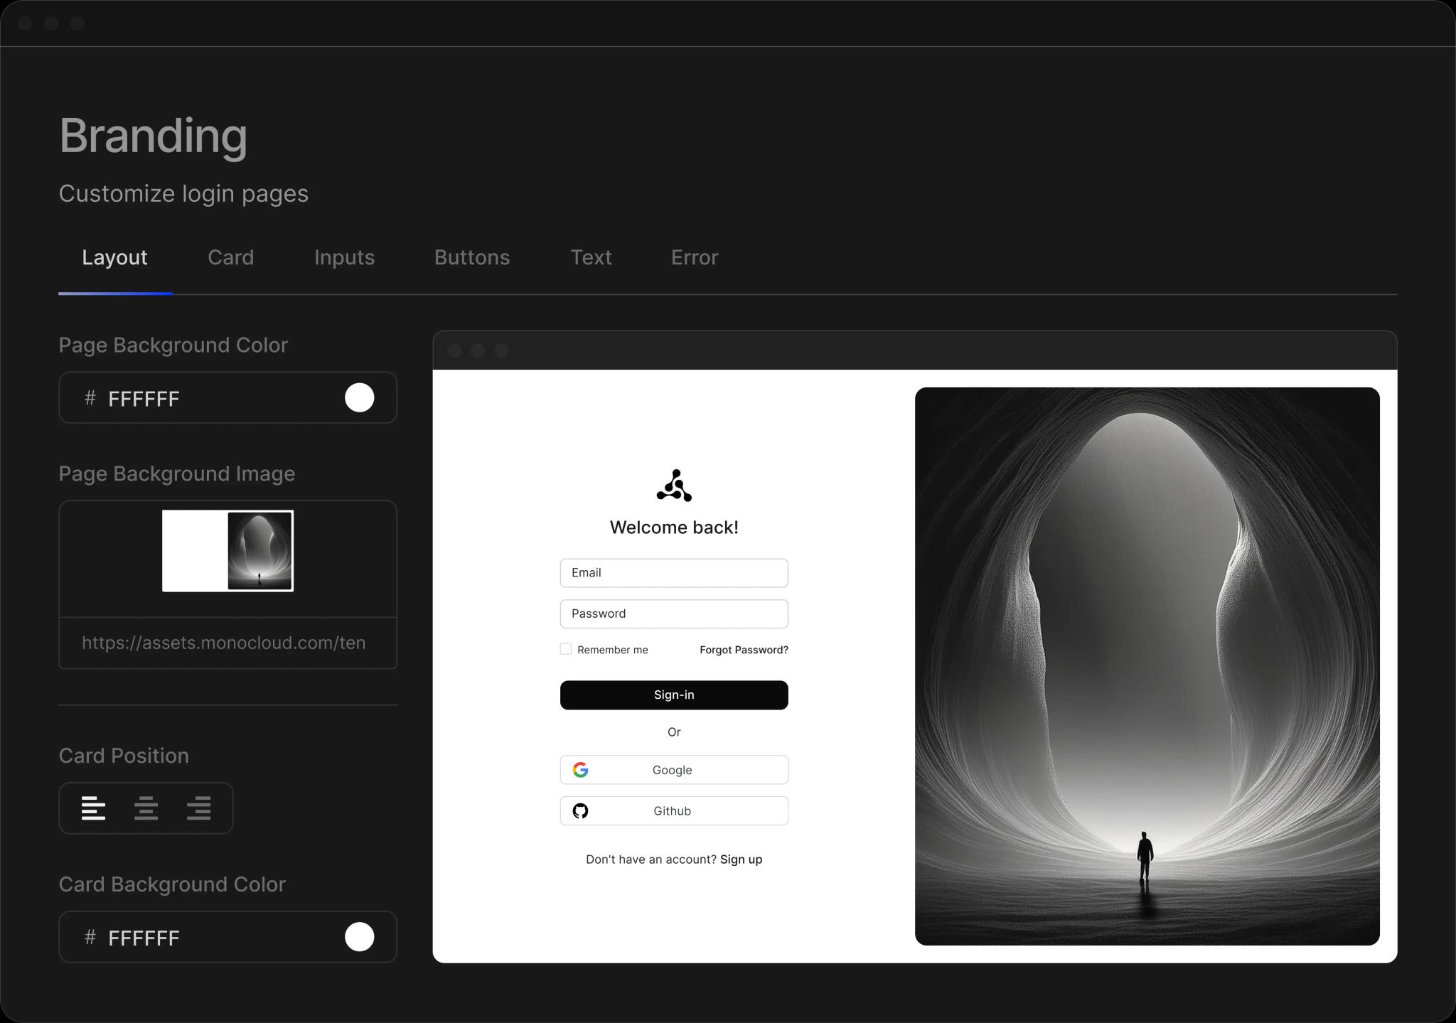Click the Github logo in the preview

581,810
